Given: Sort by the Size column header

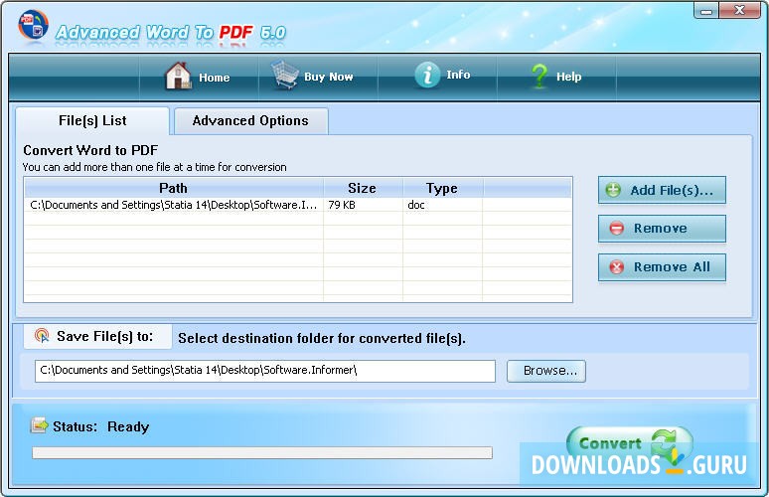Looking at the screenshot, I should [363, 188].
